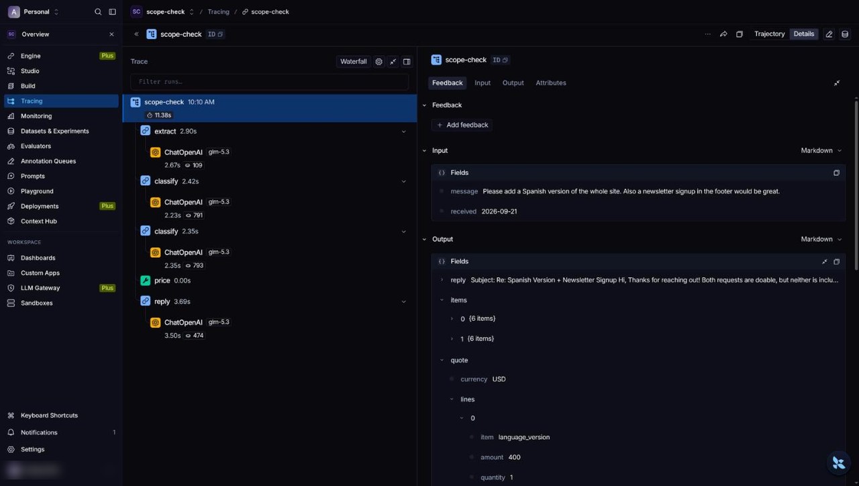Select the Output tab

513,83
